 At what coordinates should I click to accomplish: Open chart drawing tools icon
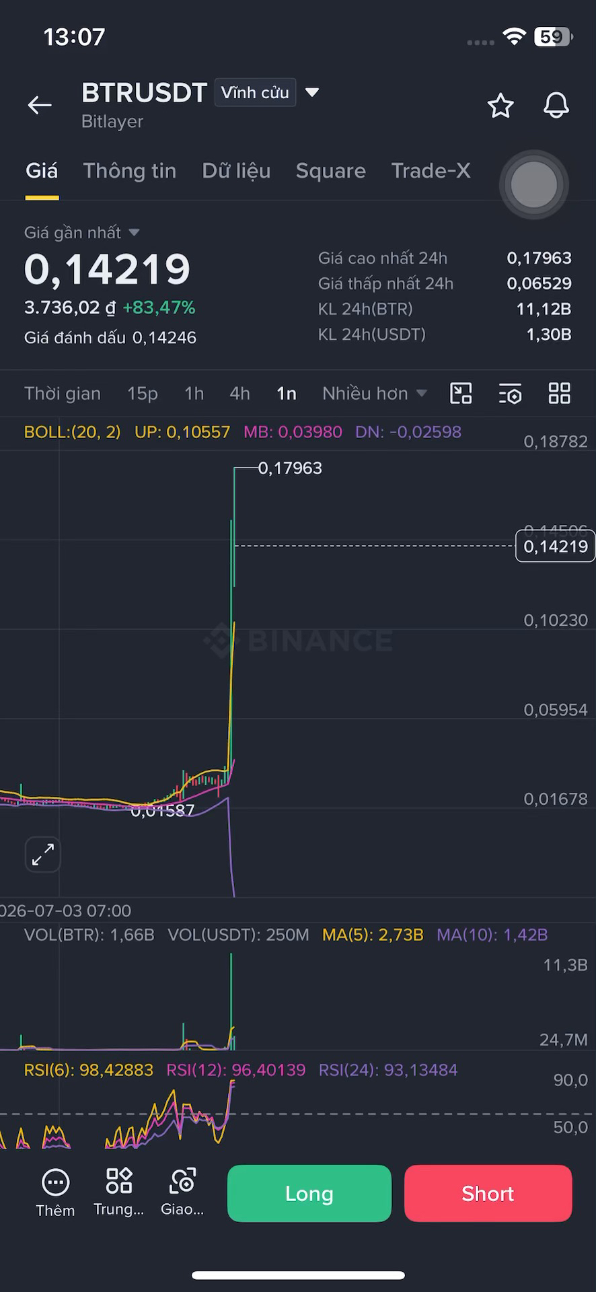click(x=461, y=394)
